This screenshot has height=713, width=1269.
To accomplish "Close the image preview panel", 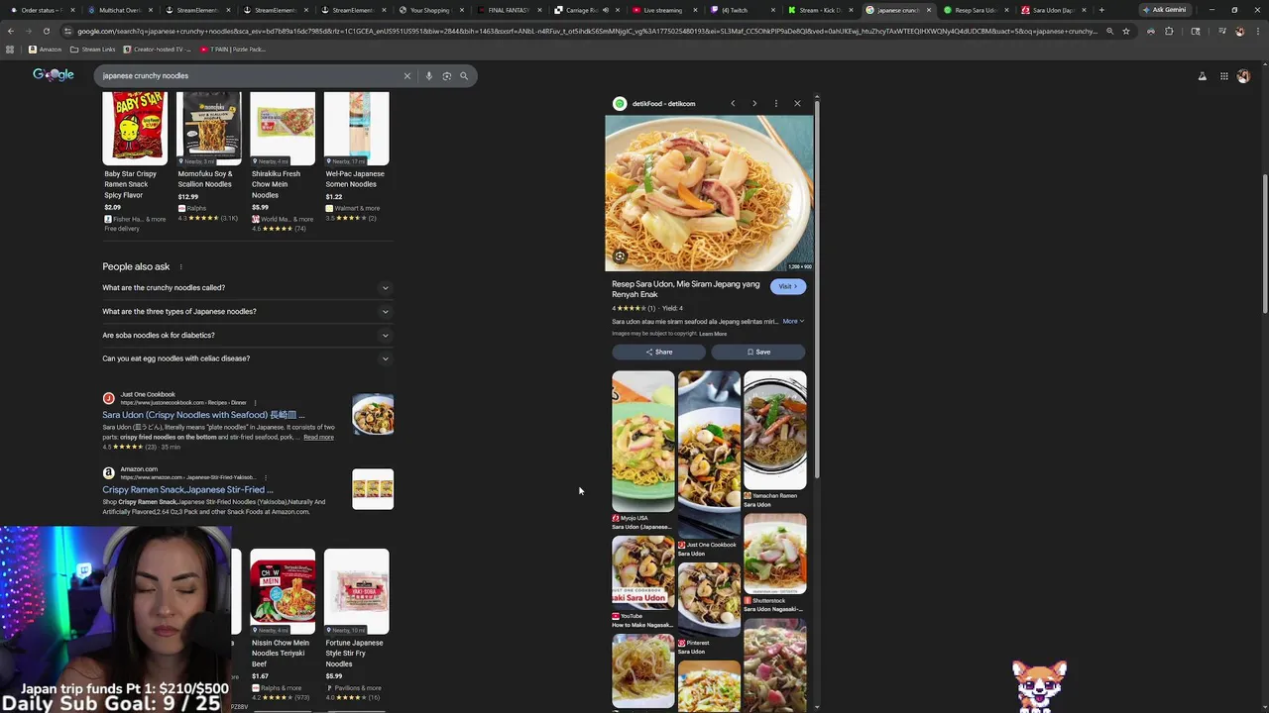I will point(797,103).
